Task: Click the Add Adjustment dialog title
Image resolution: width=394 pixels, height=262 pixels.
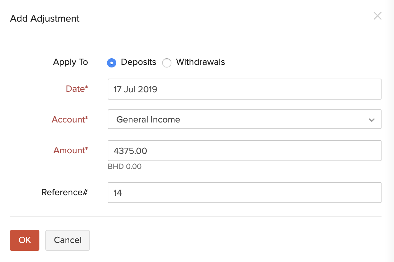Action: tap(44, 19)
